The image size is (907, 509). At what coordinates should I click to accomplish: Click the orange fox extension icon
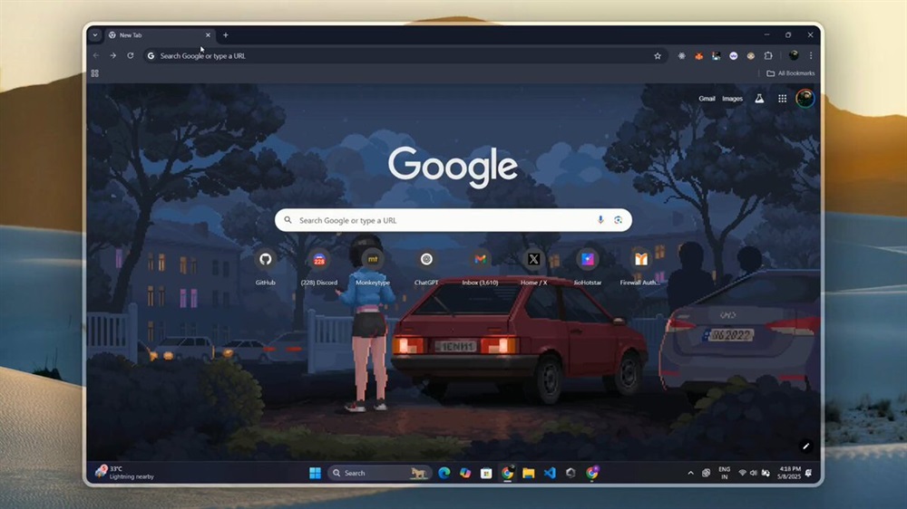(698, 56)
